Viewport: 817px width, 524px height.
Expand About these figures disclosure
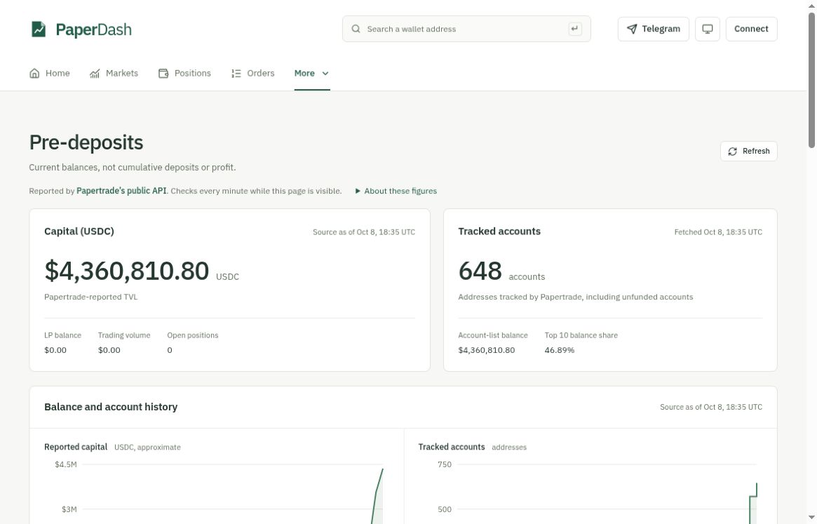(x=396, y=191)
